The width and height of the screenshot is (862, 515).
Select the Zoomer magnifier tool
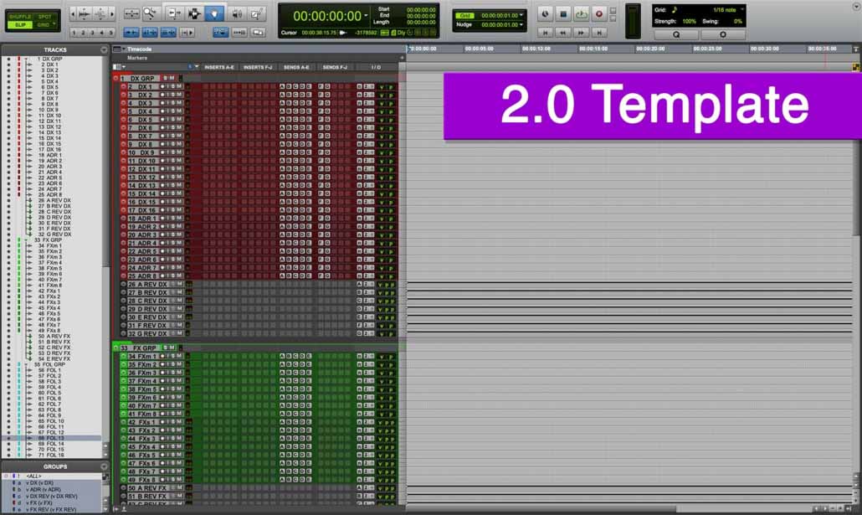[x=149, y=13]
